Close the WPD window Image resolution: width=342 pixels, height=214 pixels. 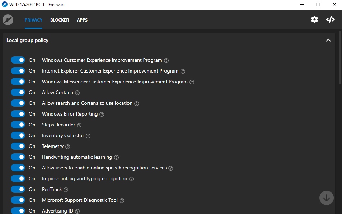334,5
